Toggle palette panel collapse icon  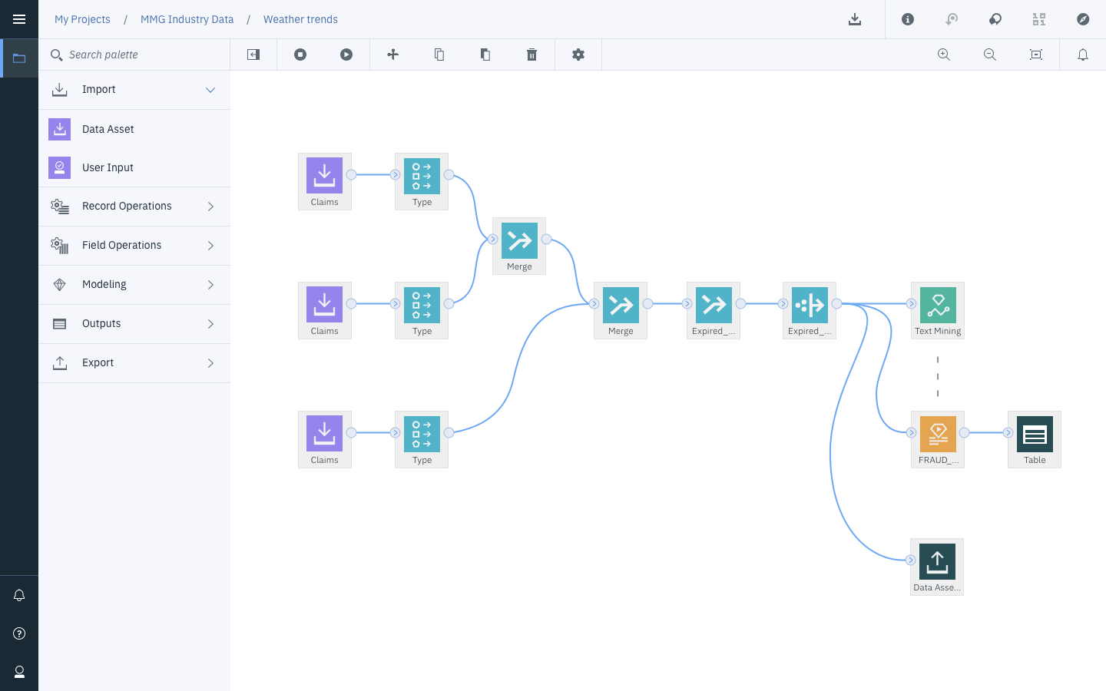click(253, 55)
